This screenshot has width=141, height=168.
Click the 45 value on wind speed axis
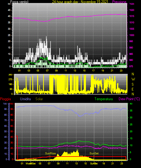pyautogui.click(x=9, y=10)
